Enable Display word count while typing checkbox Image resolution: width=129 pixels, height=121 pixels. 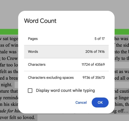[30, 91]
